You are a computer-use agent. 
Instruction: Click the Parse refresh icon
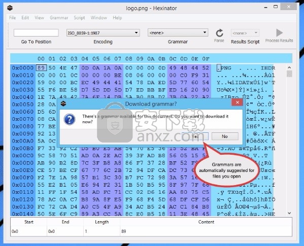[219, 33]
